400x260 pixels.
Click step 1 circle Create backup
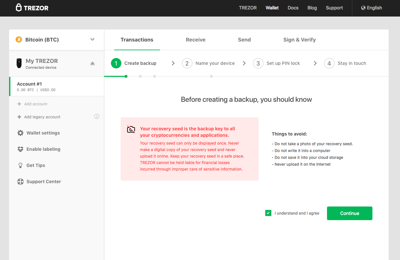[116, 63]
